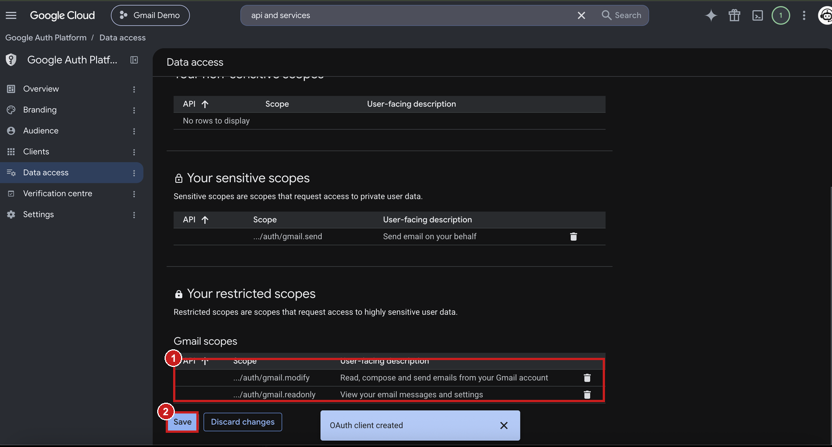This screenshot has width=832, height=447.
Task: Activate Cloud Shell terminal icon
Action: coord(758,15)
